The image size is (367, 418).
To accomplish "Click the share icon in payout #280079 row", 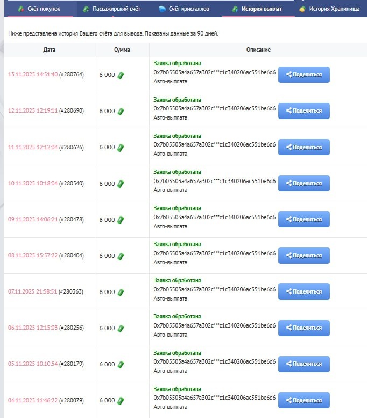I will pyautogui.click(x=289, y=400).
